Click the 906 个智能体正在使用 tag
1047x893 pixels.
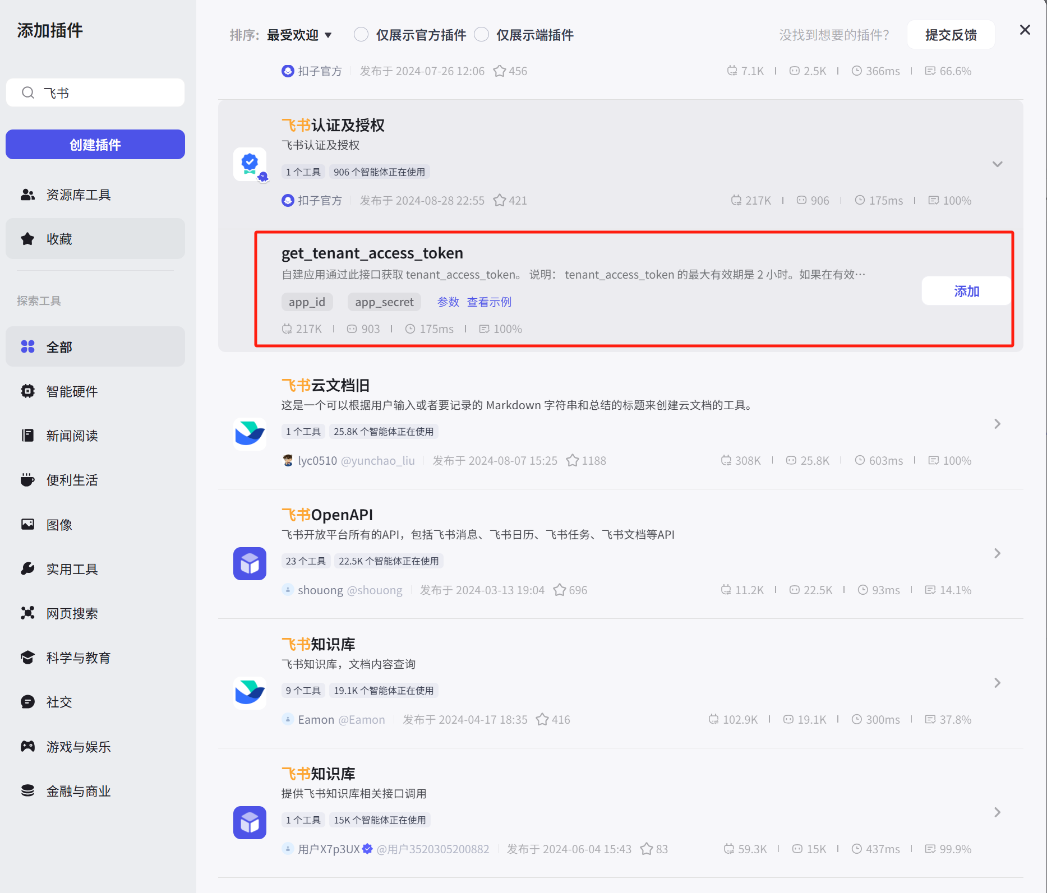[x=379, y=172]
